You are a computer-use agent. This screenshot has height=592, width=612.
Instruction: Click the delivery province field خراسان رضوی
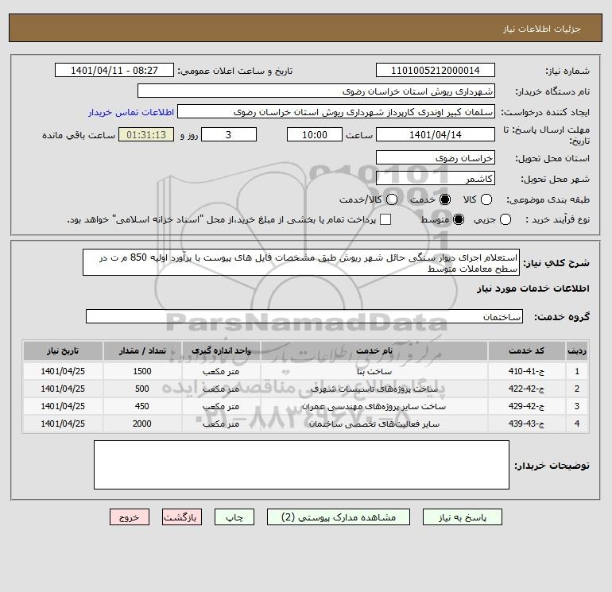(436, 157)
